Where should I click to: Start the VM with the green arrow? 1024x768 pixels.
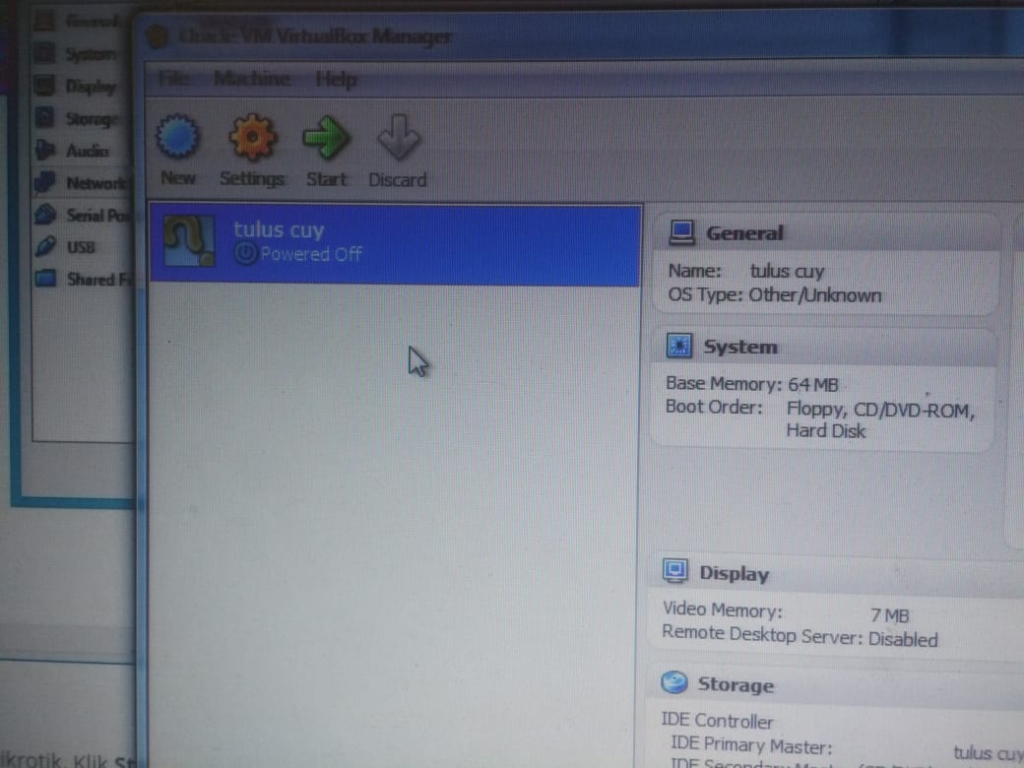(x=326, y=138)
